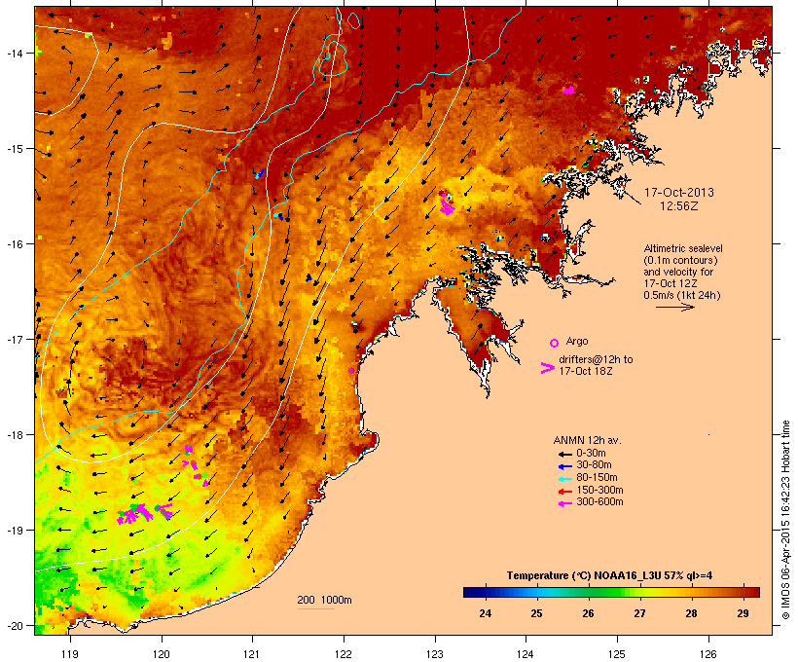Click the 'Altimetric sealevel' caption text
798x662 pixels.
tap(683, 248)
